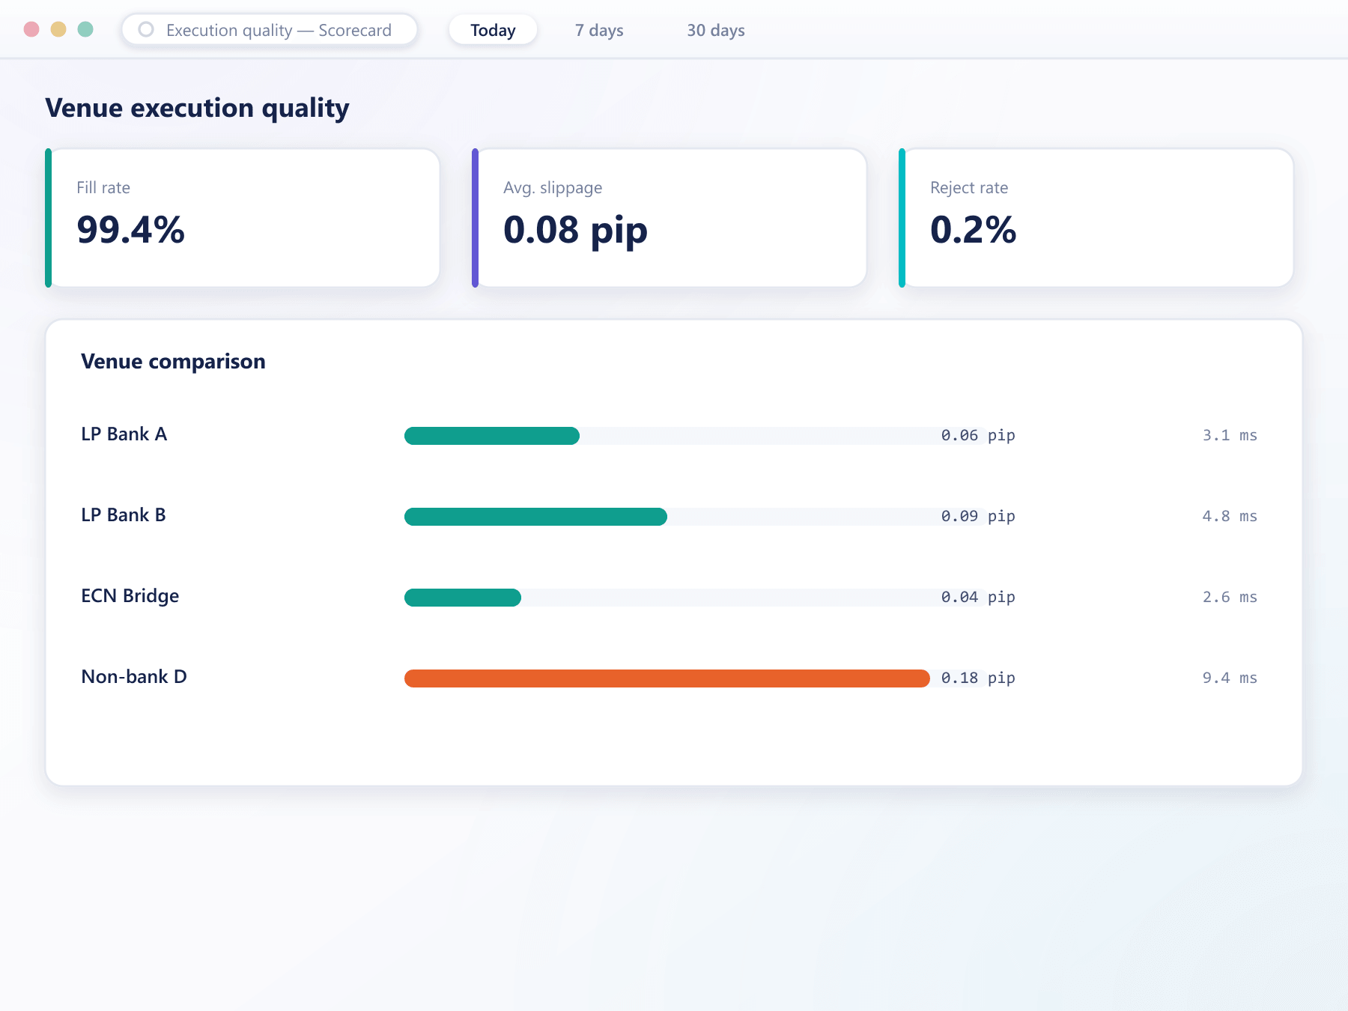Screen dimensions: 1348x1011
Task: Click the Execution quality — Scorecard address field
Action: tap(270, 30)
